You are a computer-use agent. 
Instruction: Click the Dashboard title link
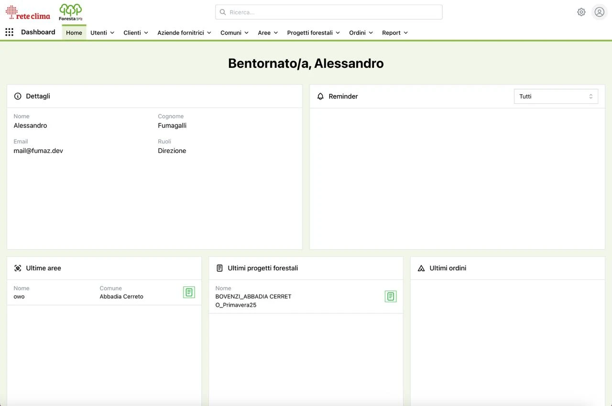[38, 32]
